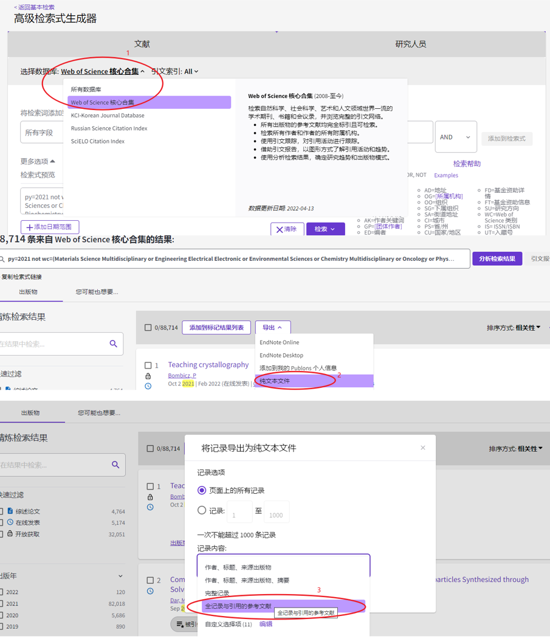Click the 在线发表 clock icon in quick filters
This screenshot has height=644, width=550.
point(10,522)
